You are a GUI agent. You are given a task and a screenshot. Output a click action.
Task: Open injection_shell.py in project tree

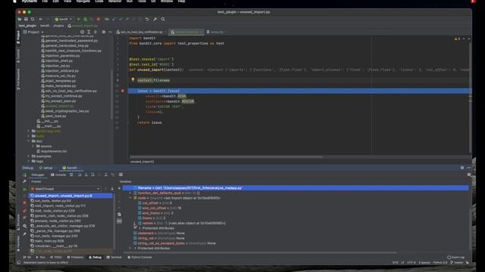59,60
